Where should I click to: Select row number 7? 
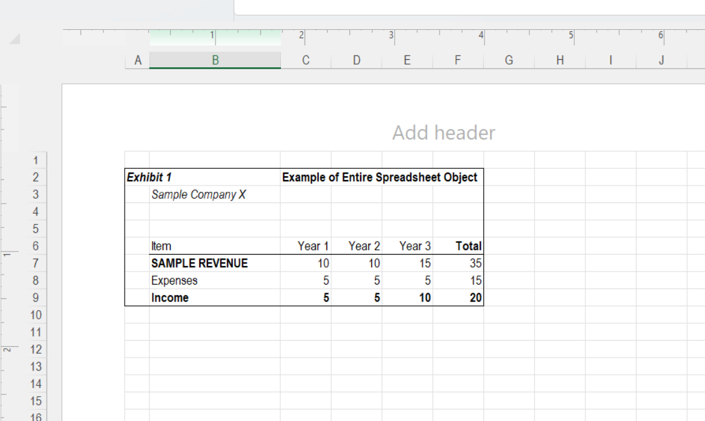pos(35,263)
